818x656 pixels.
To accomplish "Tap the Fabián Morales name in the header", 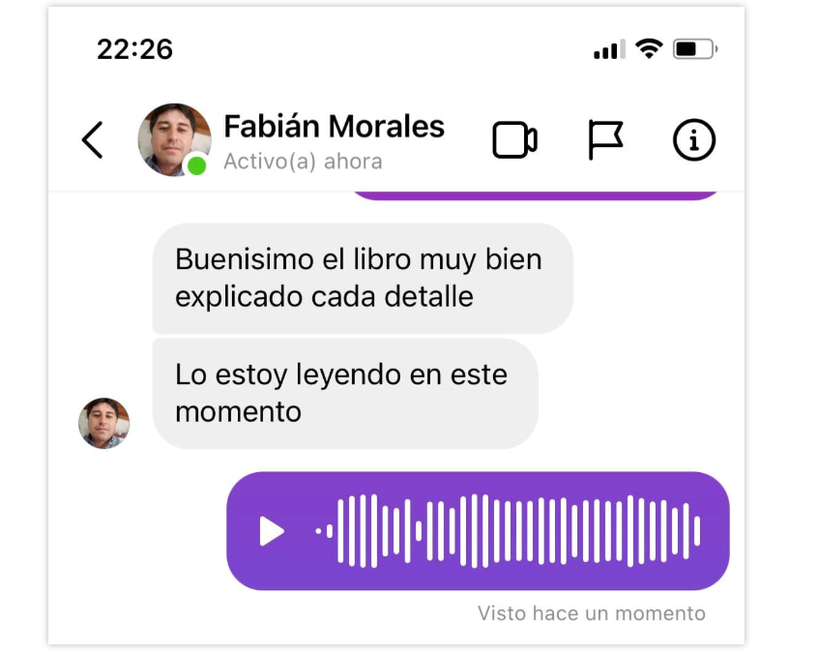I will (x=334, y=127).
